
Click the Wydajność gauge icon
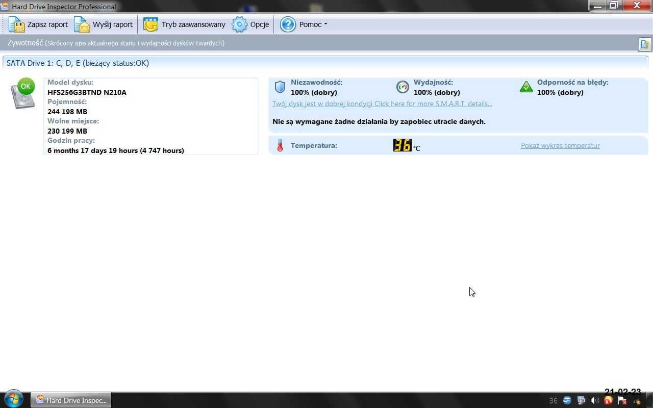click(x=403, y=87)
